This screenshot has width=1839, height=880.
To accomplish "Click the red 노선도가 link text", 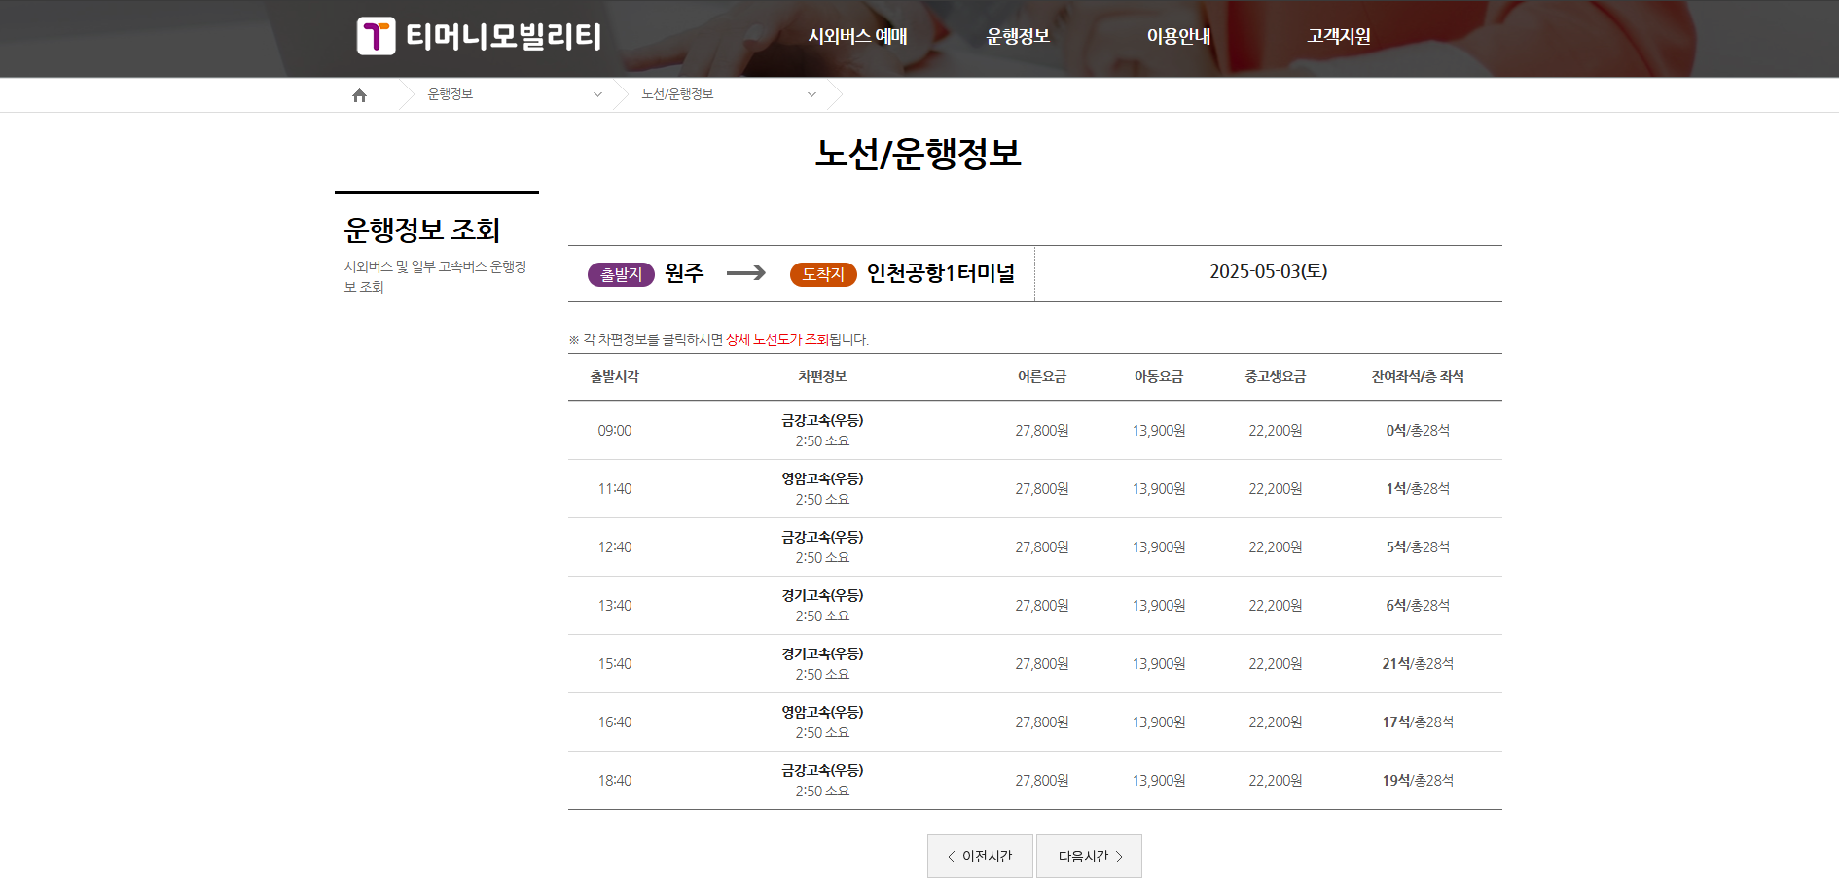I will (772, 339).
